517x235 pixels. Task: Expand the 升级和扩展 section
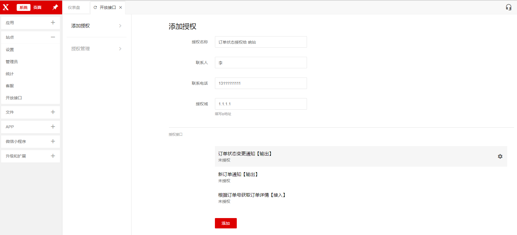click(53, 156)
